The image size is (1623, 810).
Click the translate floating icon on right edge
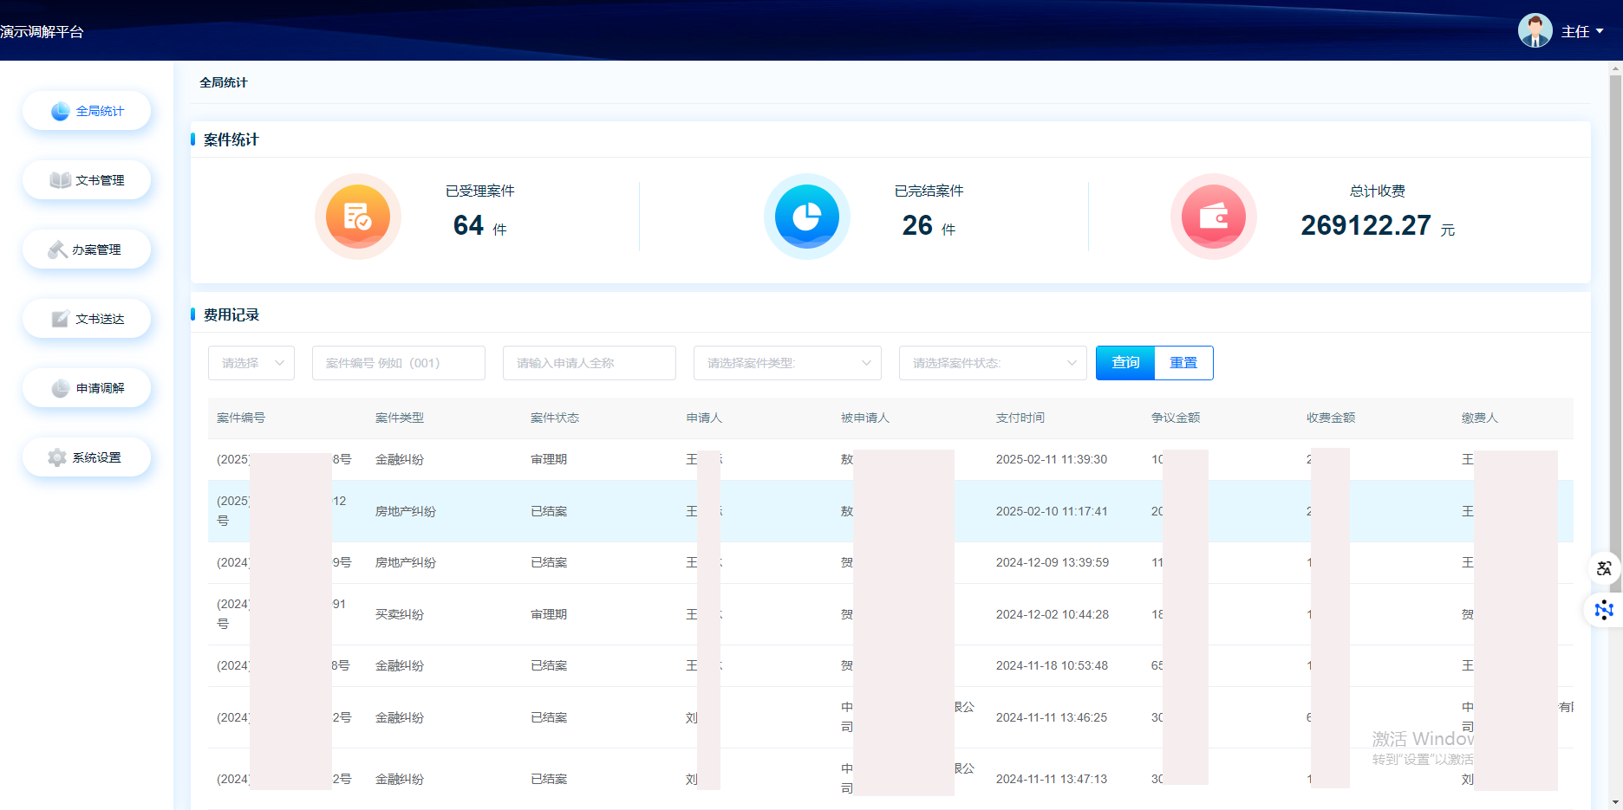1604,568
